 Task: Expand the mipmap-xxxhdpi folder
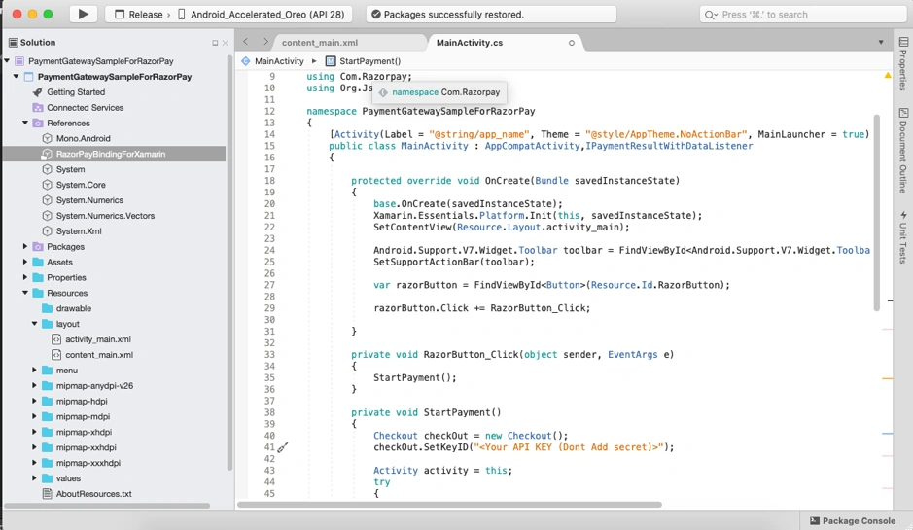point(35,463)
